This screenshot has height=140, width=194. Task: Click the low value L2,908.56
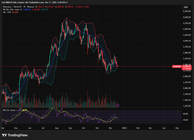(59, 7)
